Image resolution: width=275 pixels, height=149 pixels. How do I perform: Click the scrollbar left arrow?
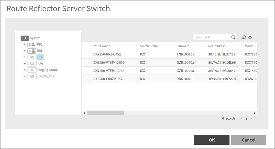84,113
